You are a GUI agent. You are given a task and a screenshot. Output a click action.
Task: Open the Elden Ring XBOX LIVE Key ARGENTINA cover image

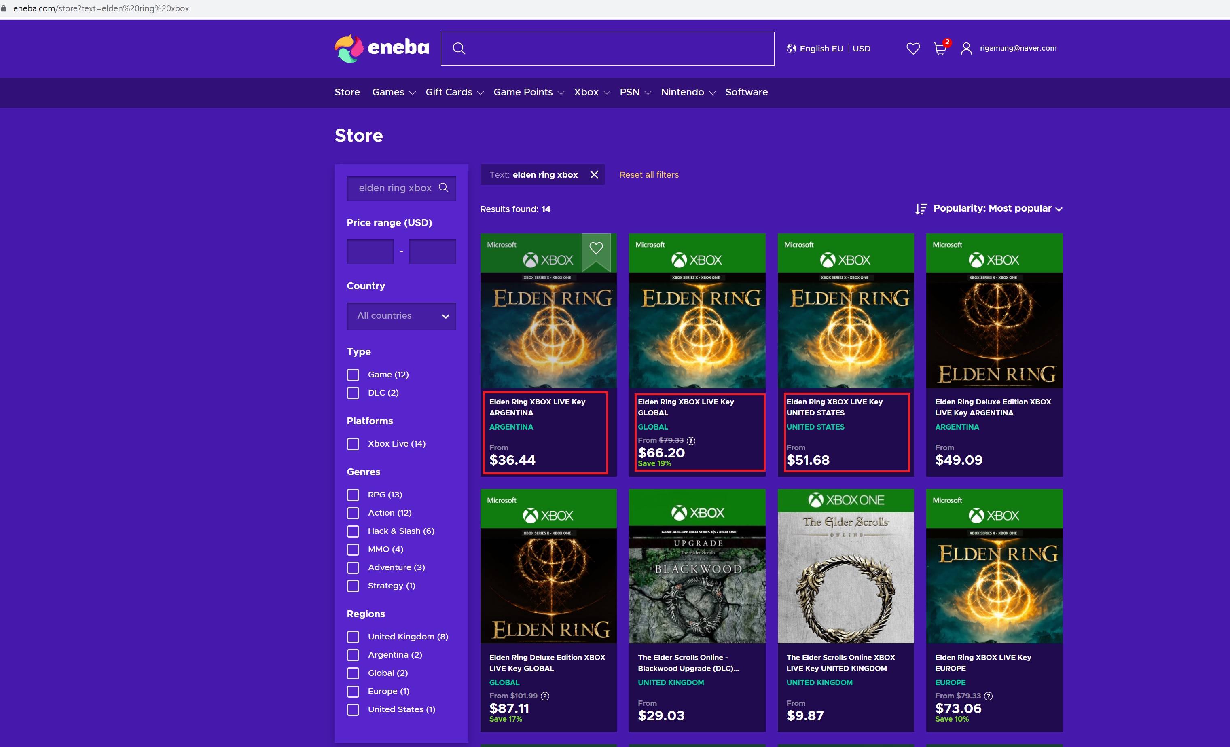click(x=548, y=311)
